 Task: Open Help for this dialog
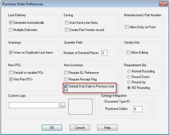pyautogui.click(x=107, y=128)
